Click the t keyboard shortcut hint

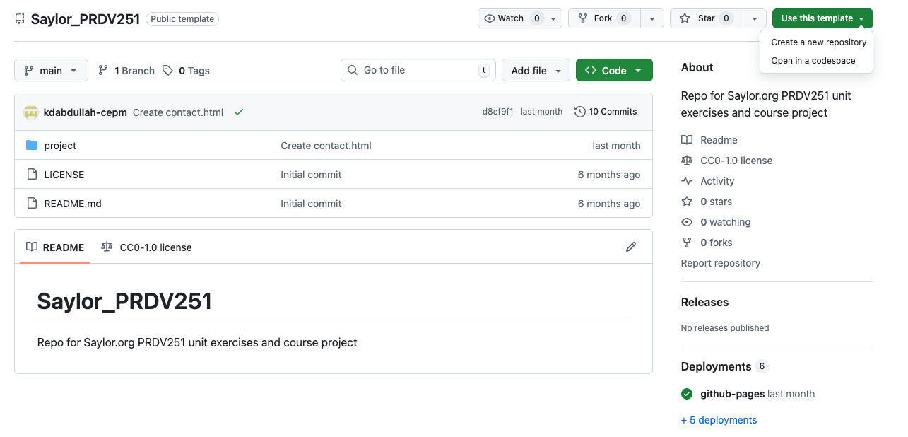484,70
